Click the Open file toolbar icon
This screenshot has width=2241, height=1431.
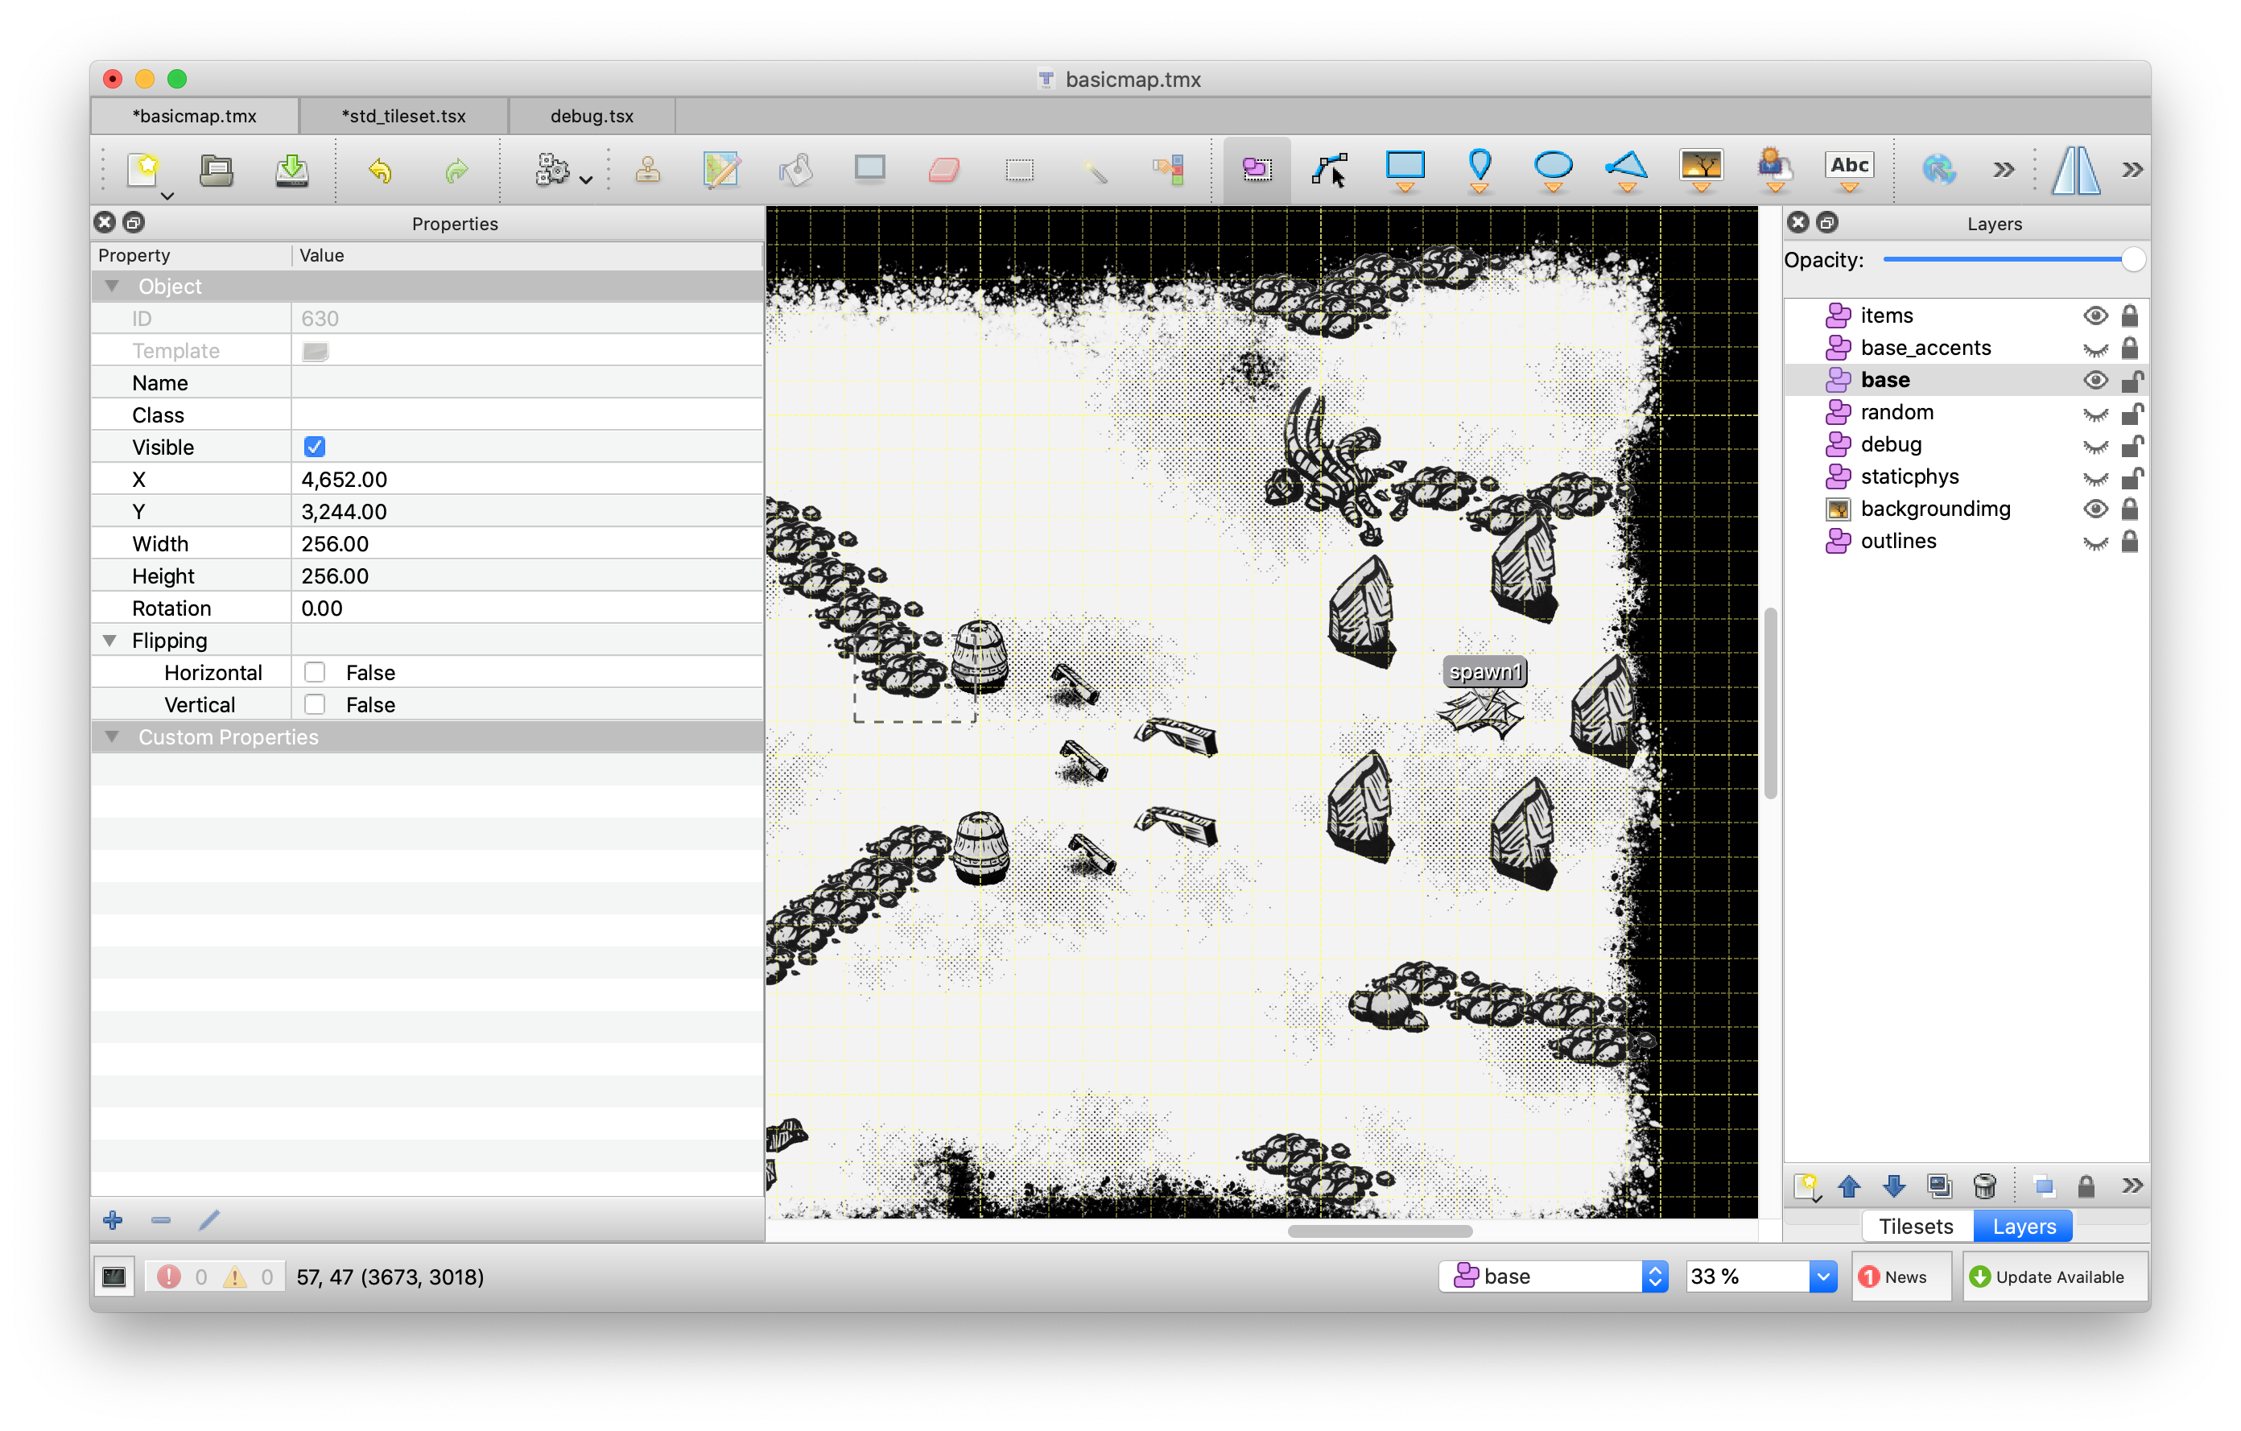coord(217,169)
